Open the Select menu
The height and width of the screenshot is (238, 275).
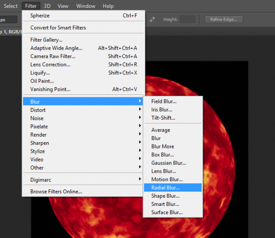click(11, 6)
